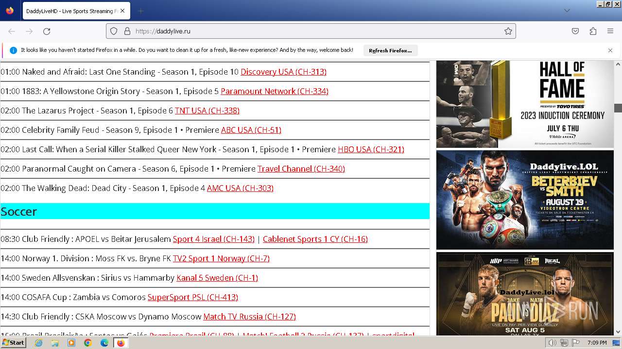Launch Internet Explorer from the taskbar
The image size is (622, 349).
click(38, 343)
